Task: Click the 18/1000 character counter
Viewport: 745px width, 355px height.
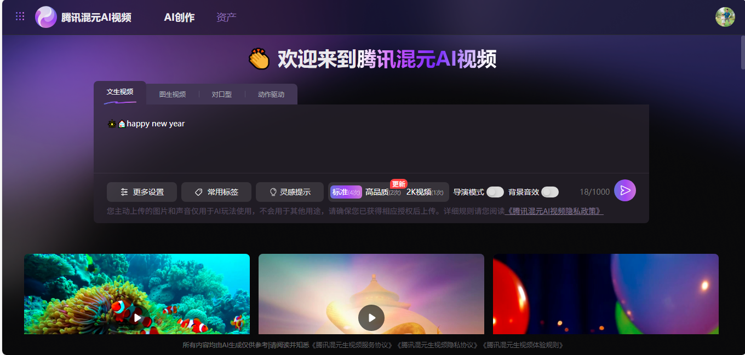Action: (594, 192)
